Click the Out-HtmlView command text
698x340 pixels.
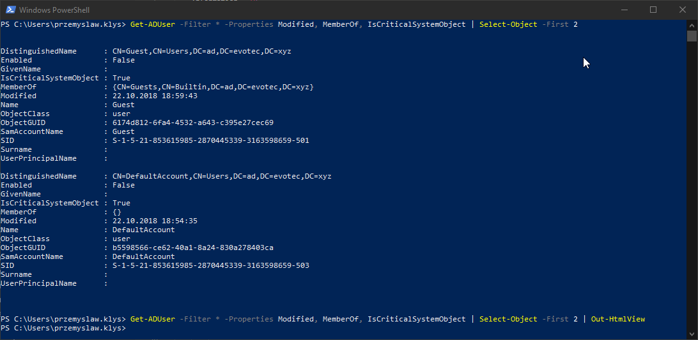[x=618, y=319]
